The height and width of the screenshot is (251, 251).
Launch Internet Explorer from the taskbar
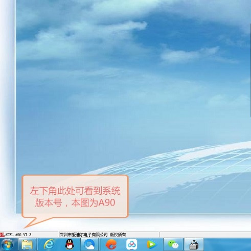[49, 245]
